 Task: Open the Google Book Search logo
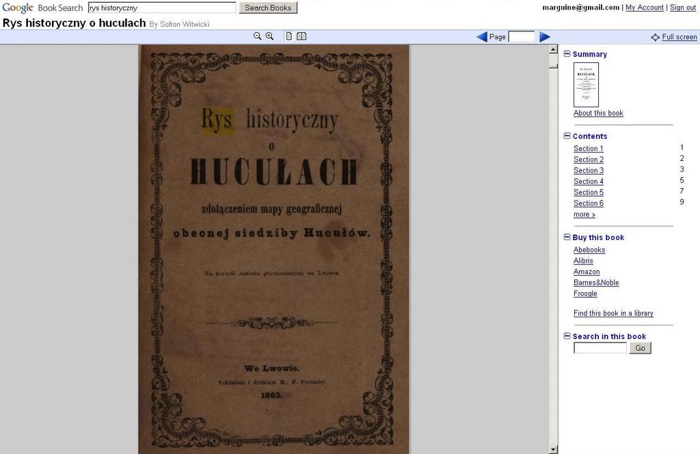[42, 8]
